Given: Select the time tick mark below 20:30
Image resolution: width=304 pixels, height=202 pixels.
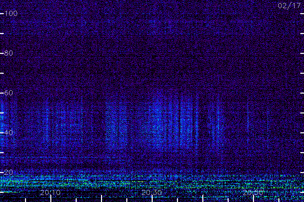Looking at the screenshot, I should (152, 199).
